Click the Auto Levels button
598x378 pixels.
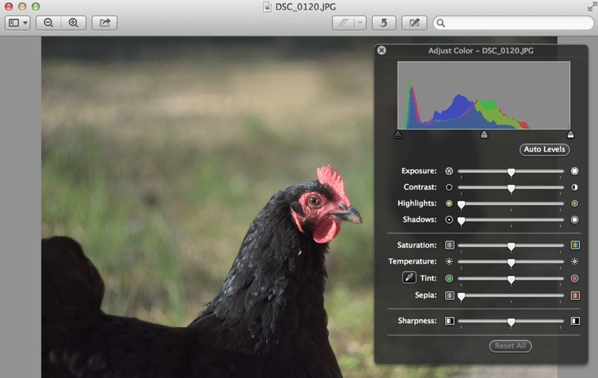(545, 150)
